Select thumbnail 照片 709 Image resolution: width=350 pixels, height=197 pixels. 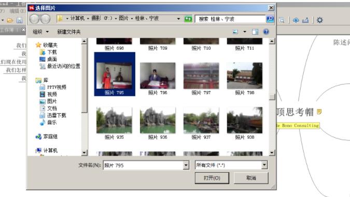[x=158, y=44]
